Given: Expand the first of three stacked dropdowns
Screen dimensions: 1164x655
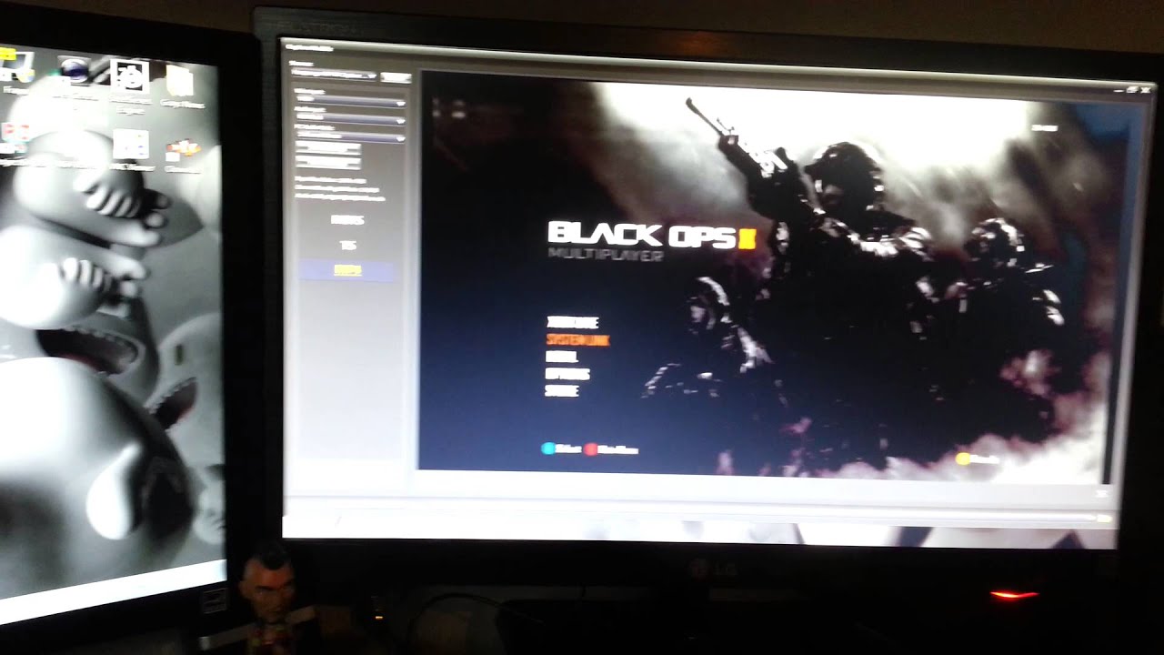Looking at the screenshot, I should coord(350,102).
